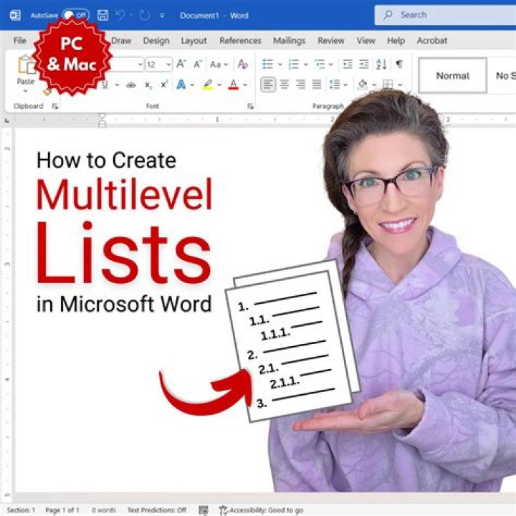The image size is (516, 516).
Task: Open the Borders dropdown arrow
Action: (x=400, y=85)
